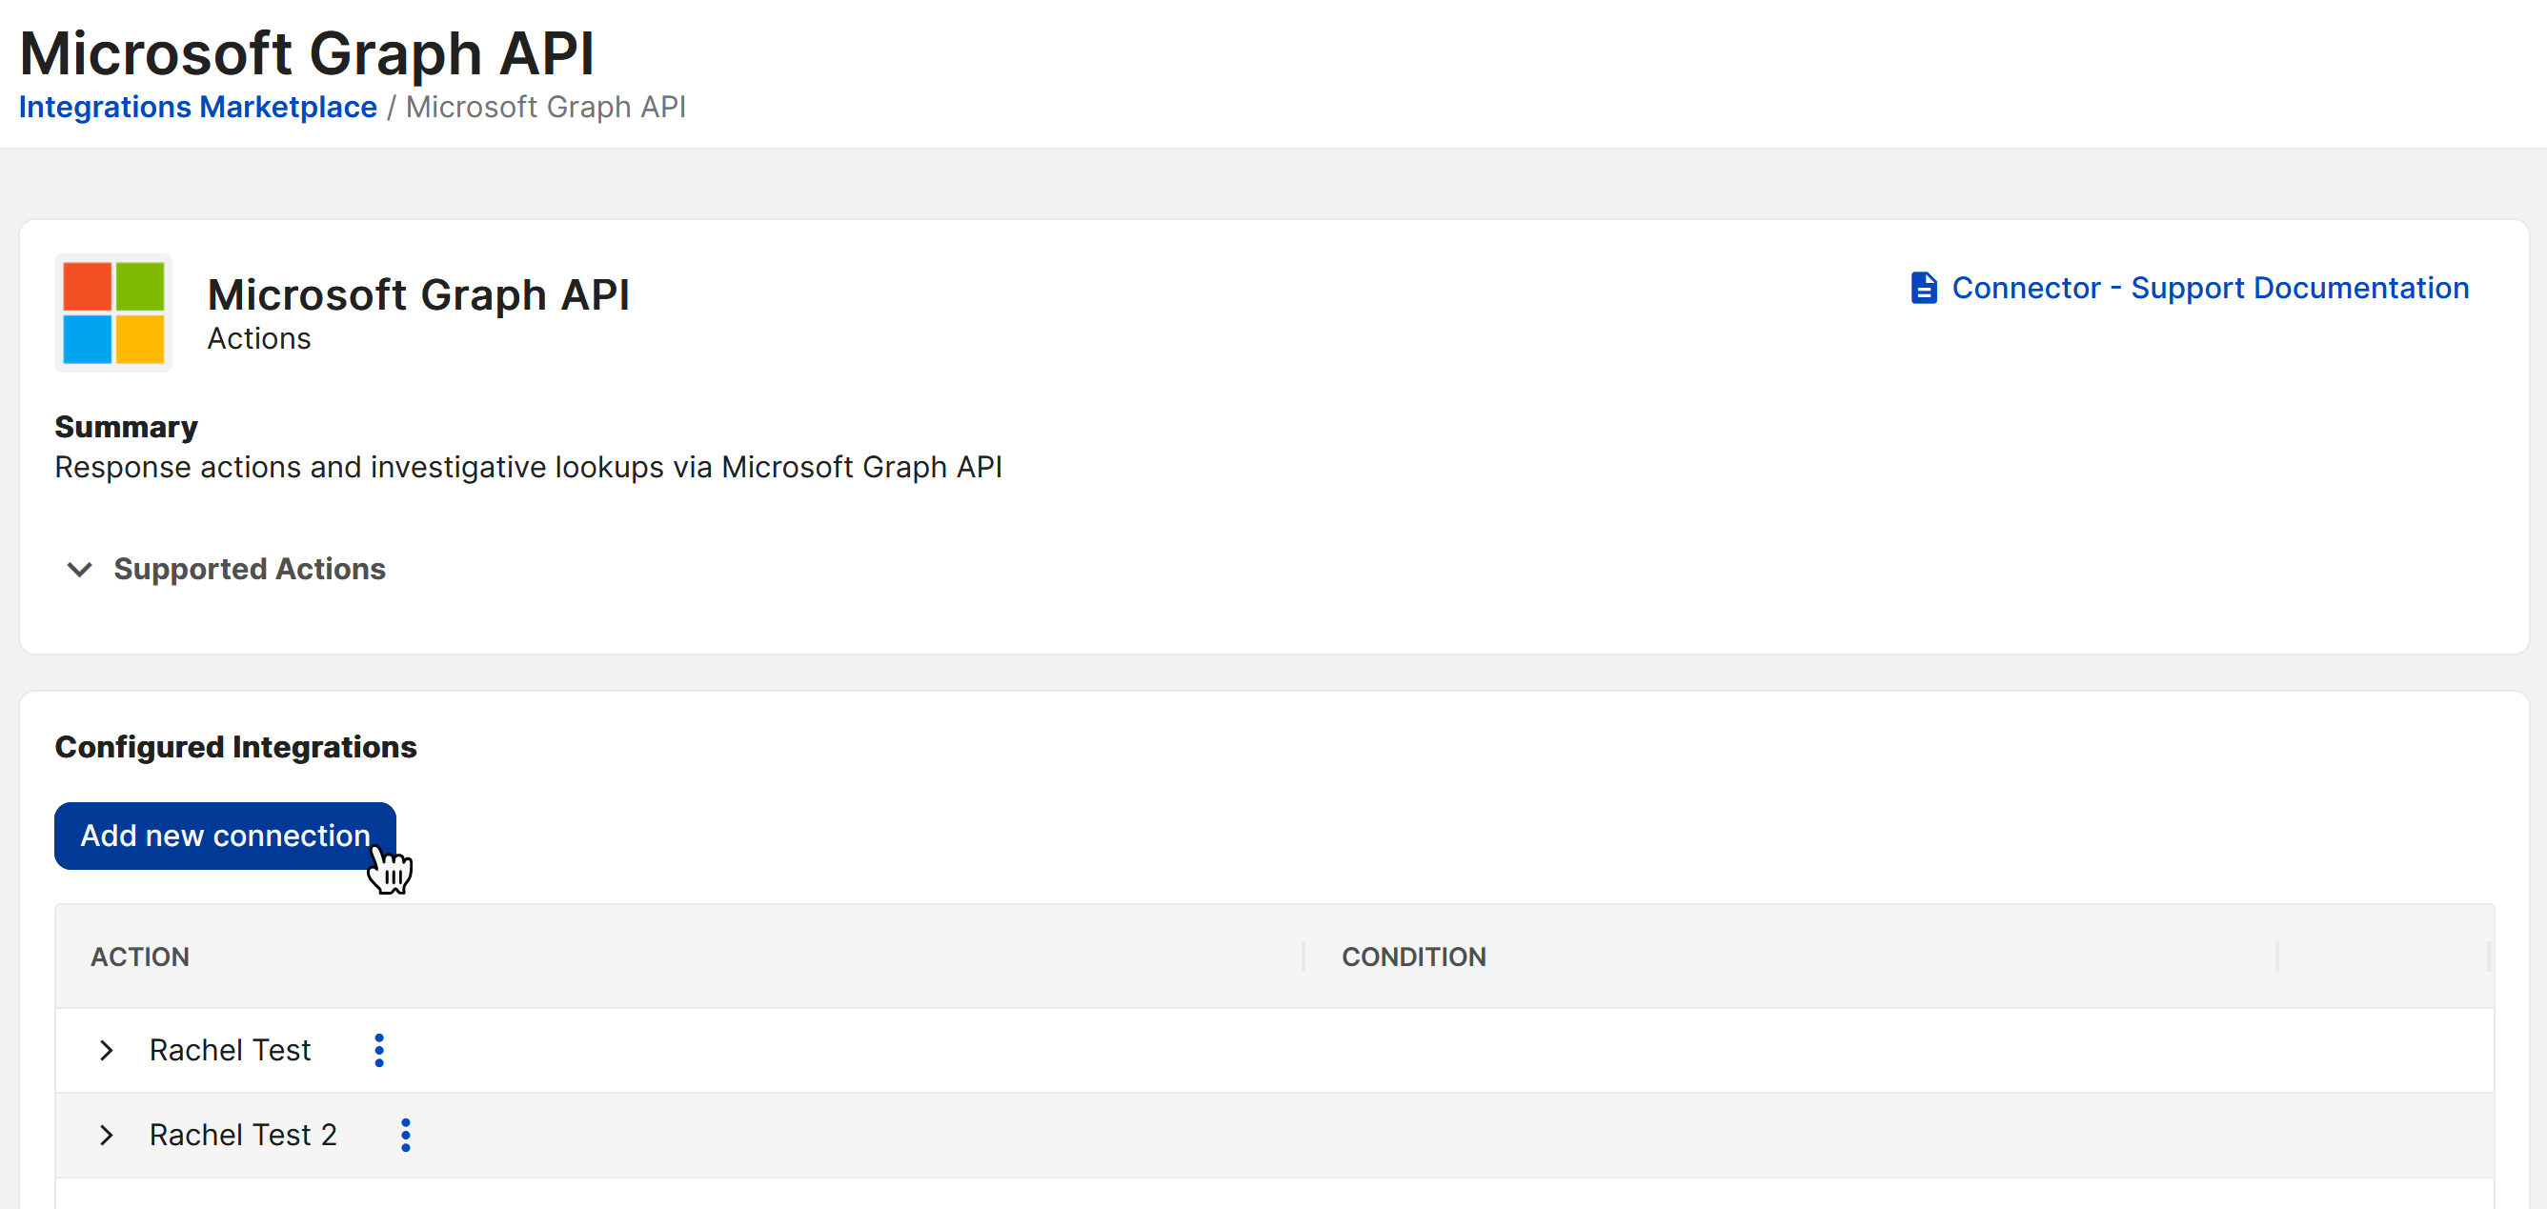The height and width of the screenshot is (1209, 2547).
Task: Open the document icon beside Connector documentation
Action: (1923, 288)
